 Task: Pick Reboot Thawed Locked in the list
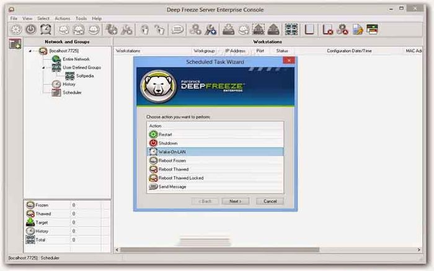(x=215, y=178)
